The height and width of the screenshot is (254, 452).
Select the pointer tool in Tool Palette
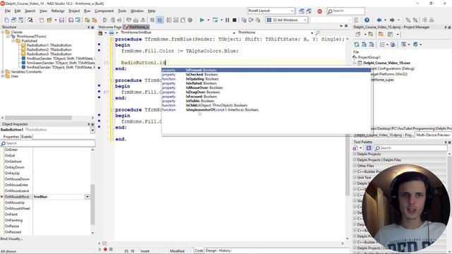tap(369, 148)
